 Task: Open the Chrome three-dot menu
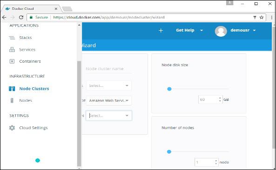click(x=272, y=17)
